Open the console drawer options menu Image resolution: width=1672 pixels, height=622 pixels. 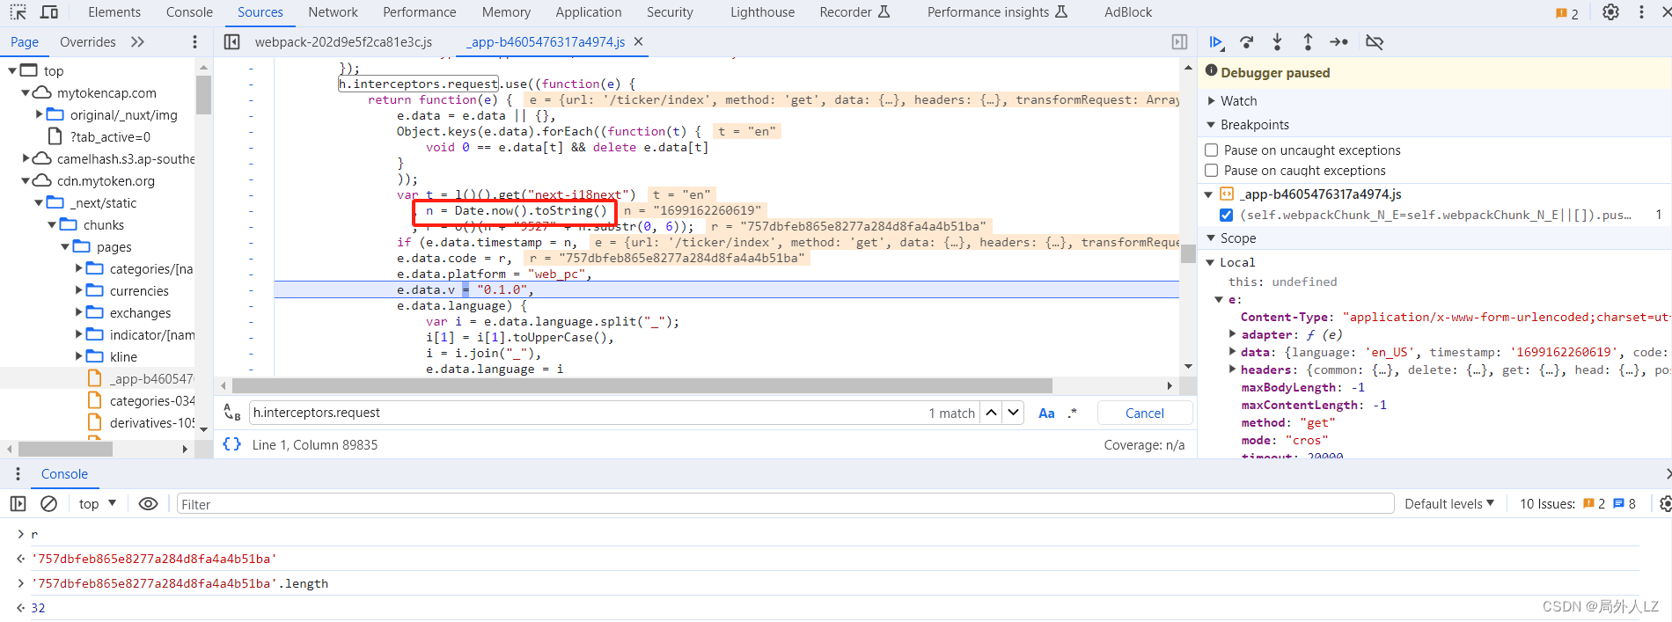tap(18, 473)
